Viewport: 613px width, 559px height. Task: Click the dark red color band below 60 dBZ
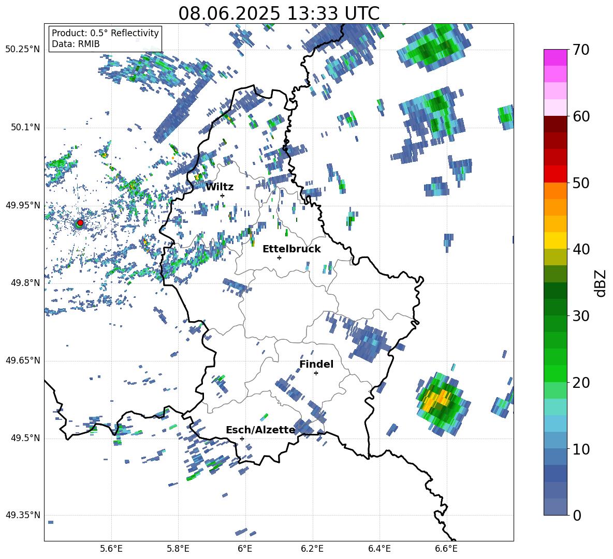(555, 124)
